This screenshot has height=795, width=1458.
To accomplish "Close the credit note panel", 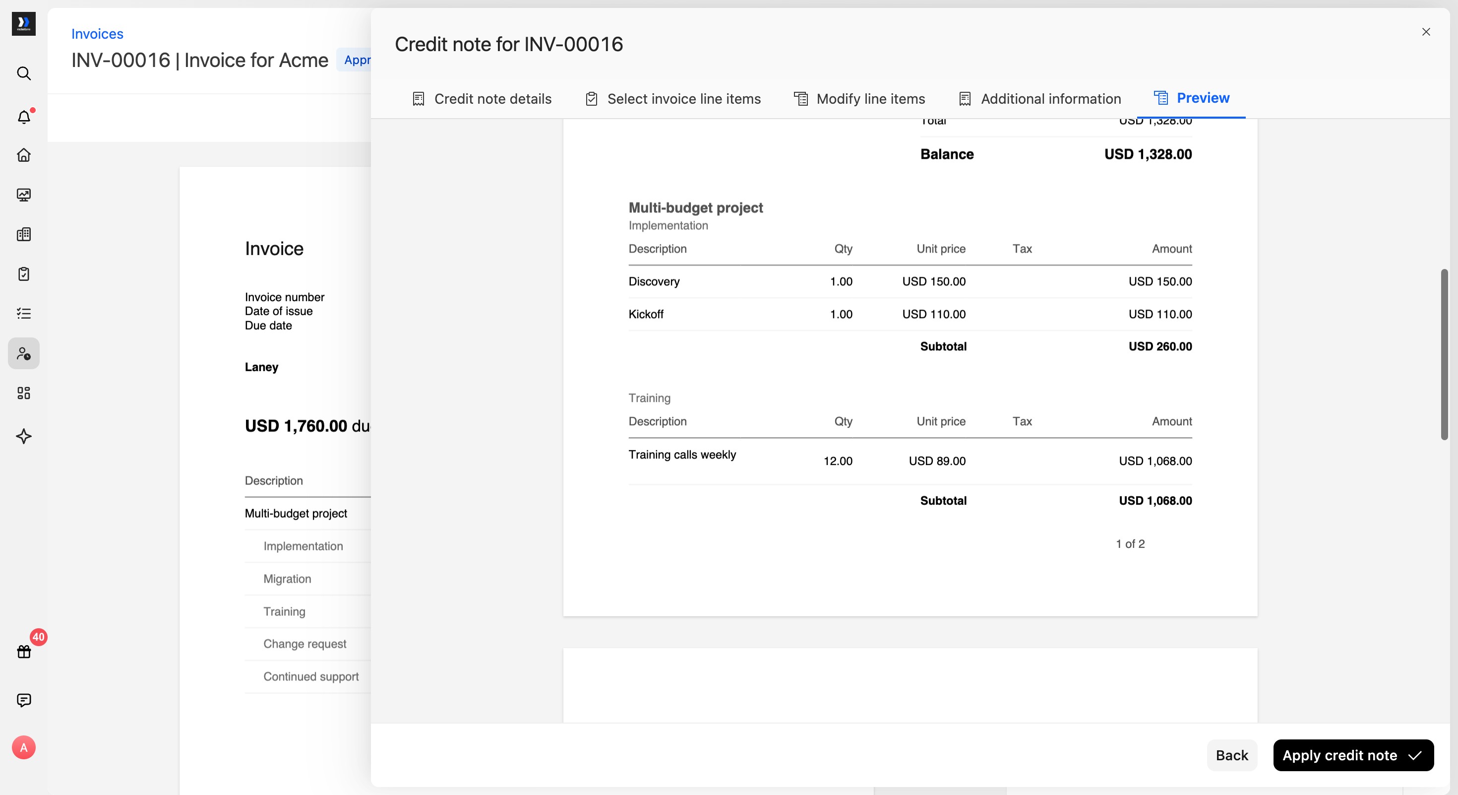I will (x=1426, y=32).
